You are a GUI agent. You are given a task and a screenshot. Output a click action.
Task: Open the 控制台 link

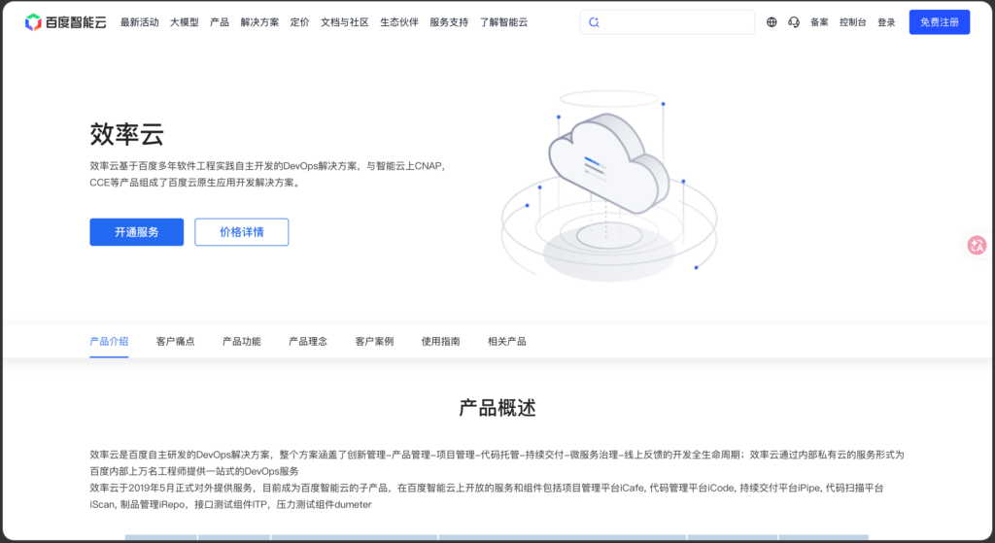click(x=853, y=22)
